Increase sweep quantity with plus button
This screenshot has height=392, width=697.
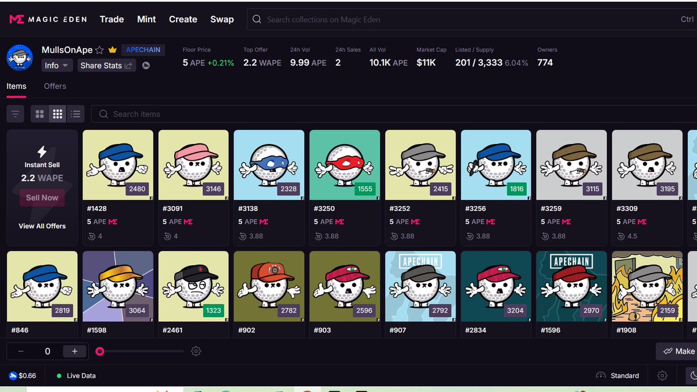[x=74, y=351]
